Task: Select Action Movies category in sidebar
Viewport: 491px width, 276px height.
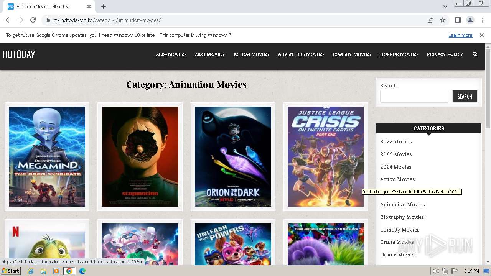Action: [x=397, y=179]
